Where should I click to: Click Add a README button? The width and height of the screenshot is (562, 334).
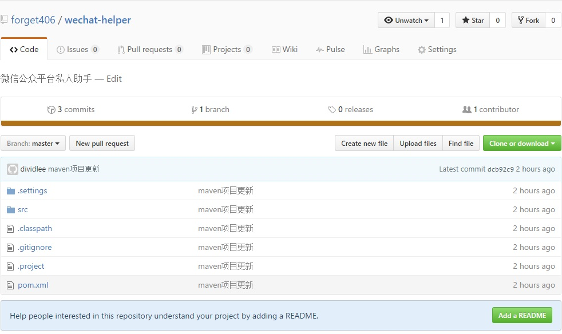tap(522, 315)
